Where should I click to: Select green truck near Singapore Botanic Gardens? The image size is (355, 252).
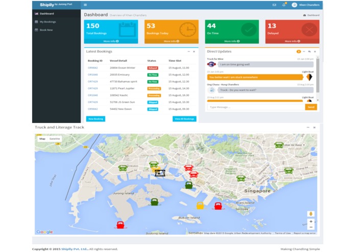point(241,179)
